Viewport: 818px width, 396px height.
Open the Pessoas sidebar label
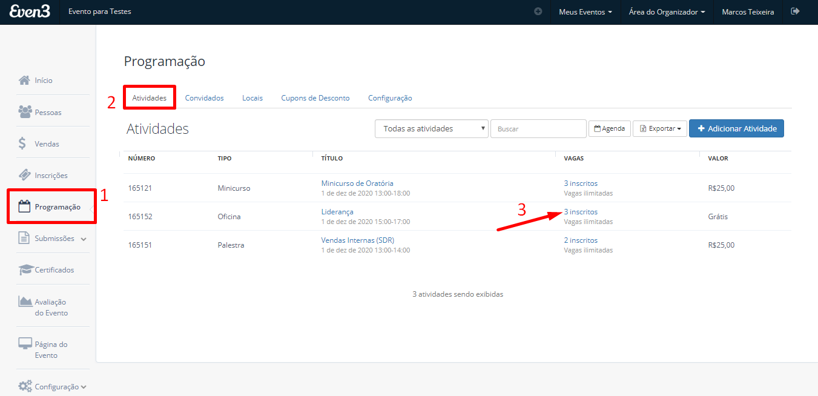tap(48, 112)
